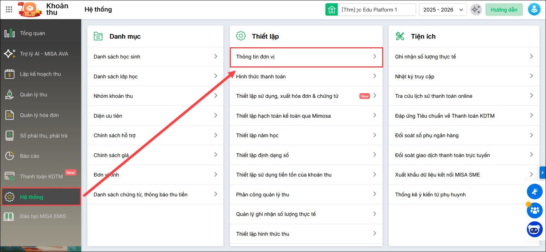546x252 pixels.
Task: Click the school name input field
Action: tap(376, 10)
